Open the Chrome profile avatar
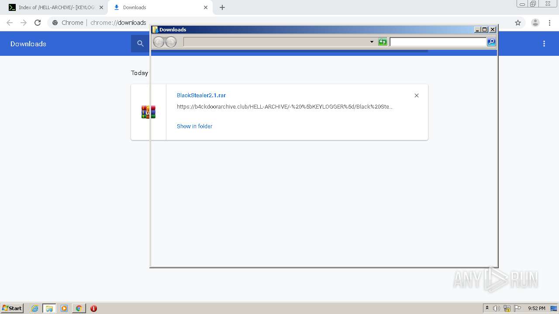The height and width of the screenshot is (314, 559). [535, 23]
